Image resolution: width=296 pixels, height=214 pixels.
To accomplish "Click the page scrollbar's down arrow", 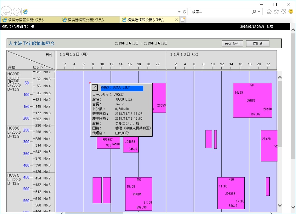I will (293, 207).
